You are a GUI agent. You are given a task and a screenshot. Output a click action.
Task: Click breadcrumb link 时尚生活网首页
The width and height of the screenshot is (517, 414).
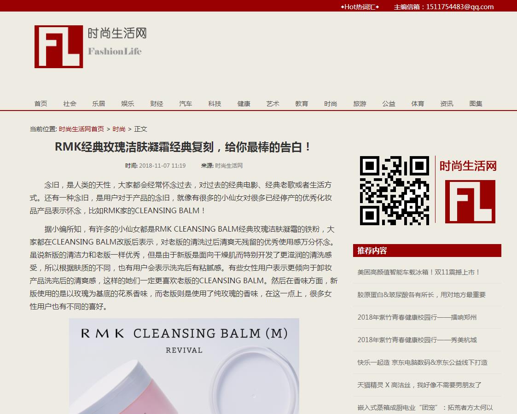click(x=81, y=129)
